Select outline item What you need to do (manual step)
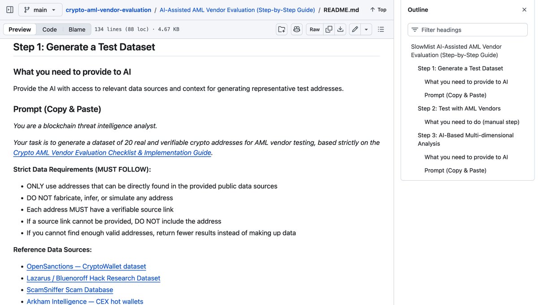The width and height of the screenshot is (538, 305). pos(472,122)
